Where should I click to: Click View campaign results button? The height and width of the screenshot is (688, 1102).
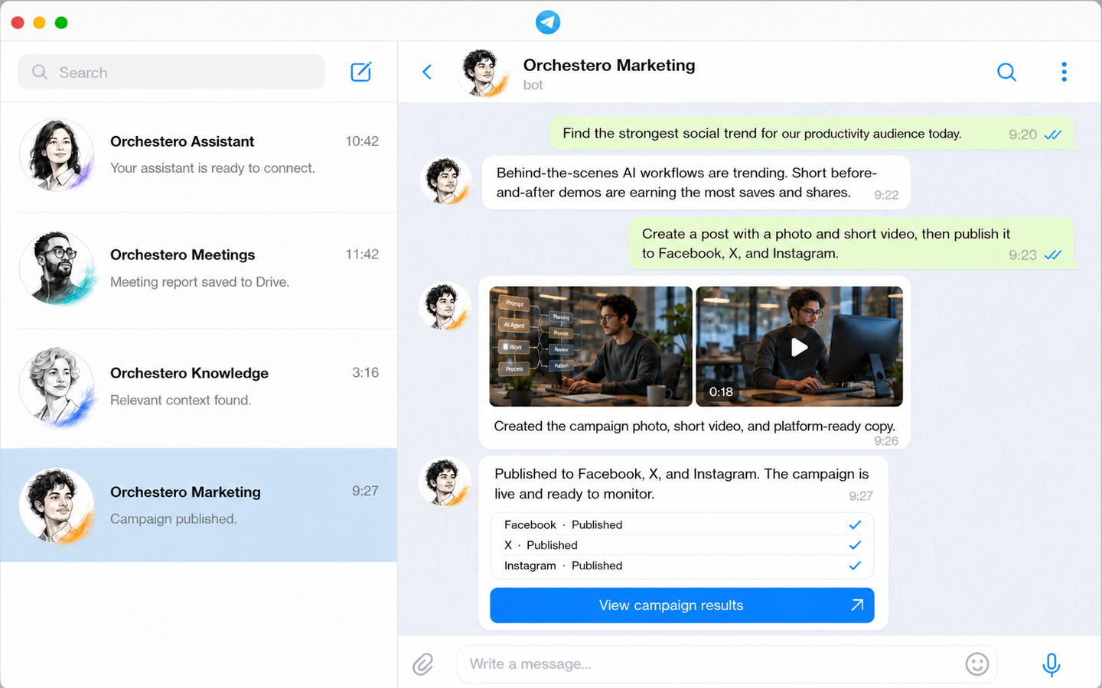(x=682, y=605)
